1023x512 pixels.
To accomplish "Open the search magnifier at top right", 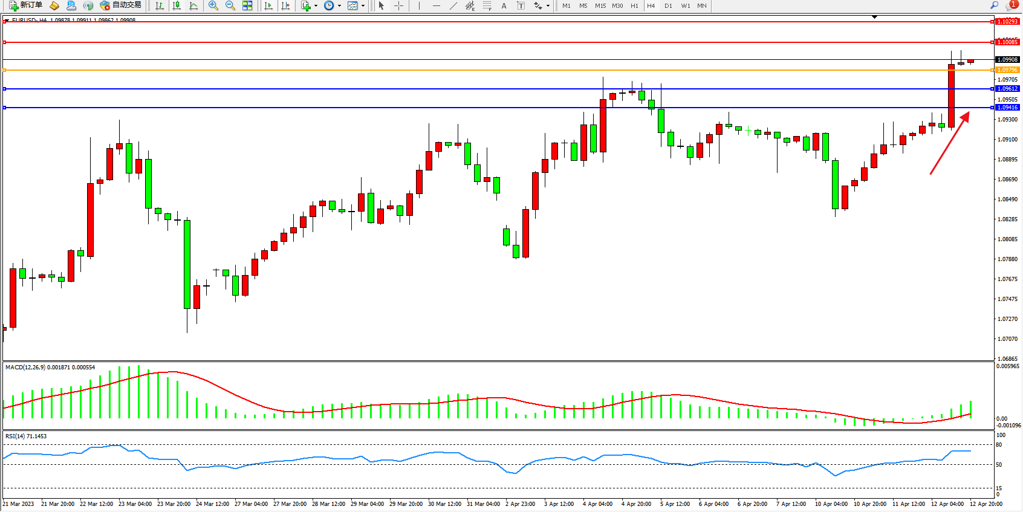I will [x=994, y=5].
